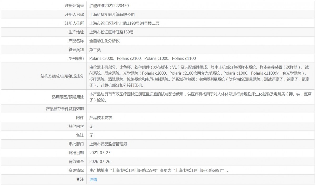Click the 产品名称 label
Viewport: 316px width, 185px height.
[x=76, y=41]
